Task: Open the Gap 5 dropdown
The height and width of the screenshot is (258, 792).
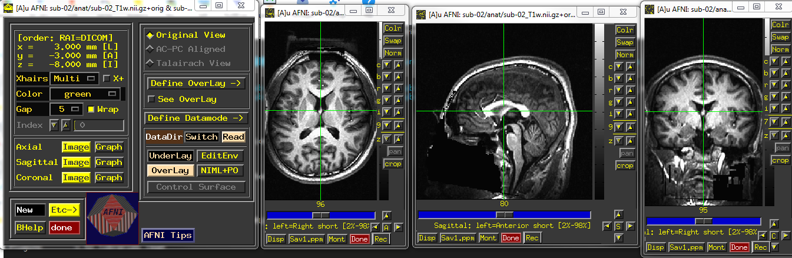Action: tap(68, 109)
